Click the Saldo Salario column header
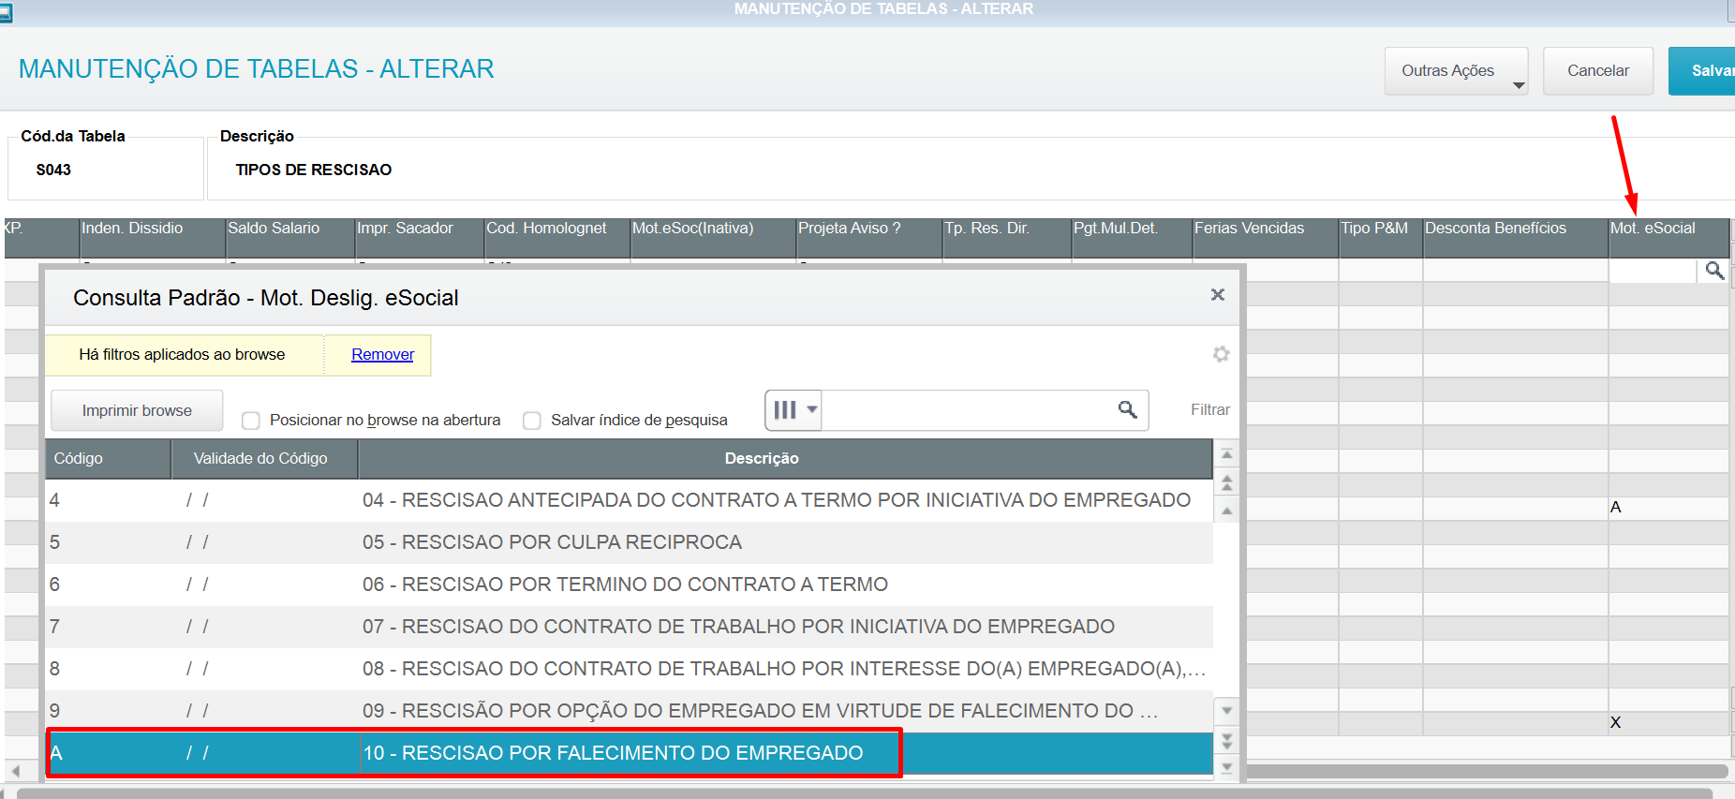 [x=289, y=238]
